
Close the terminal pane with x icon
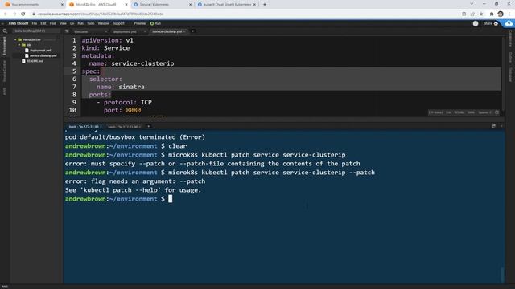click(x=501, y=126)
